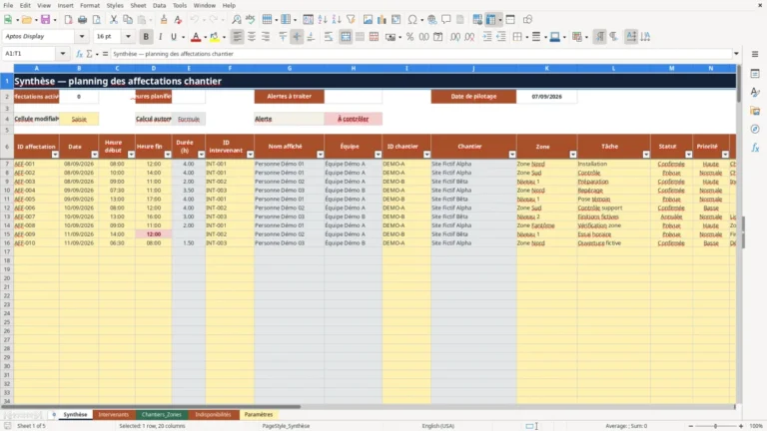Activate Clone Formatting paintbrush

pos(164,20)
